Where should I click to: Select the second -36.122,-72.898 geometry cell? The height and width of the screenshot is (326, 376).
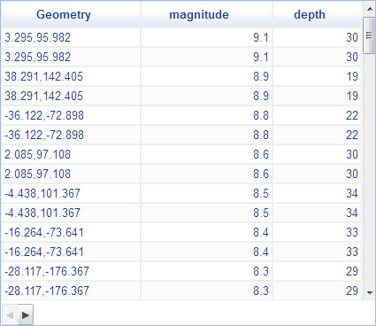click(71, 135)
